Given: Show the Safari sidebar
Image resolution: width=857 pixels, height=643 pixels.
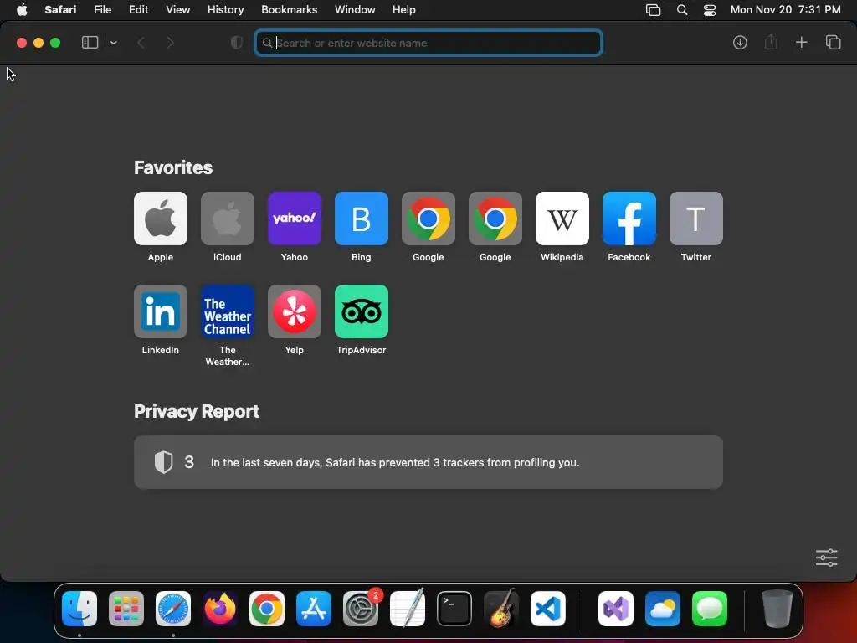Looking at the screenshot, I should coord(90,43).
